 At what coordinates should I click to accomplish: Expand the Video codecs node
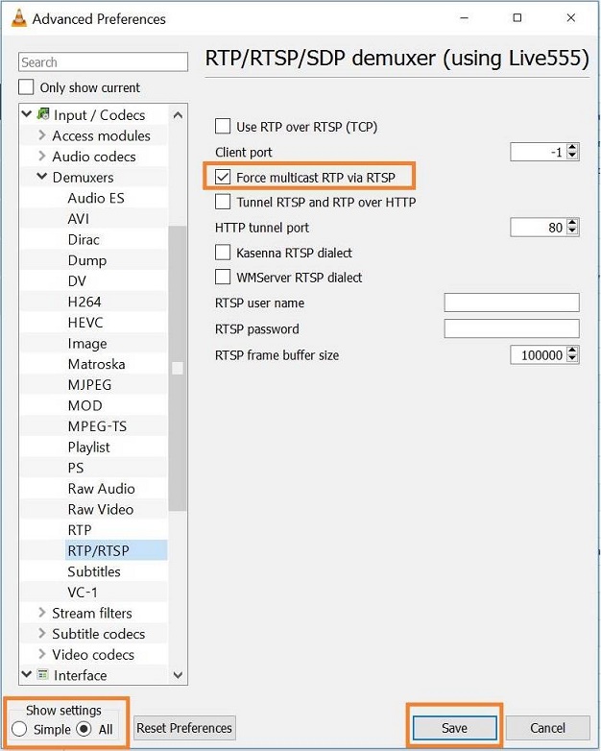(x=42, y=655)
